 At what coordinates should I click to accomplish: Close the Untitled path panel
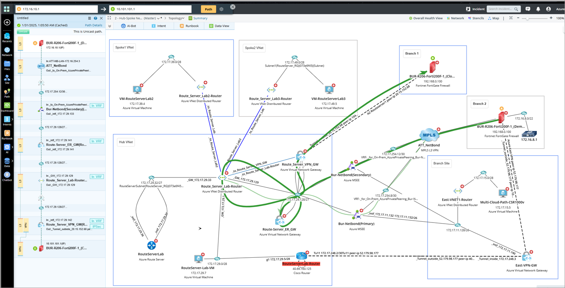tap(101, 18)
